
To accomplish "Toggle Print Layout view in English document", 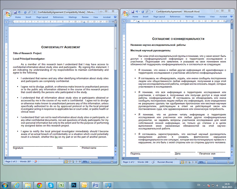I will pyautogui.click(x=66, y=162).
